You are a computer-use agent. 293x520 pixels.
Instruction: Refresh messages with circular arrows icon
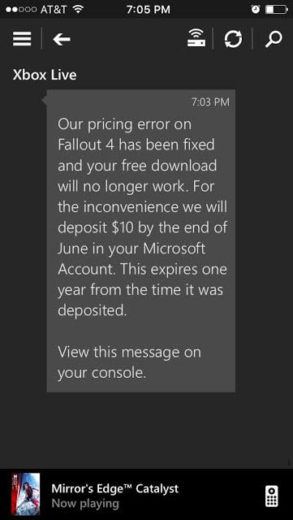[233, 39]
